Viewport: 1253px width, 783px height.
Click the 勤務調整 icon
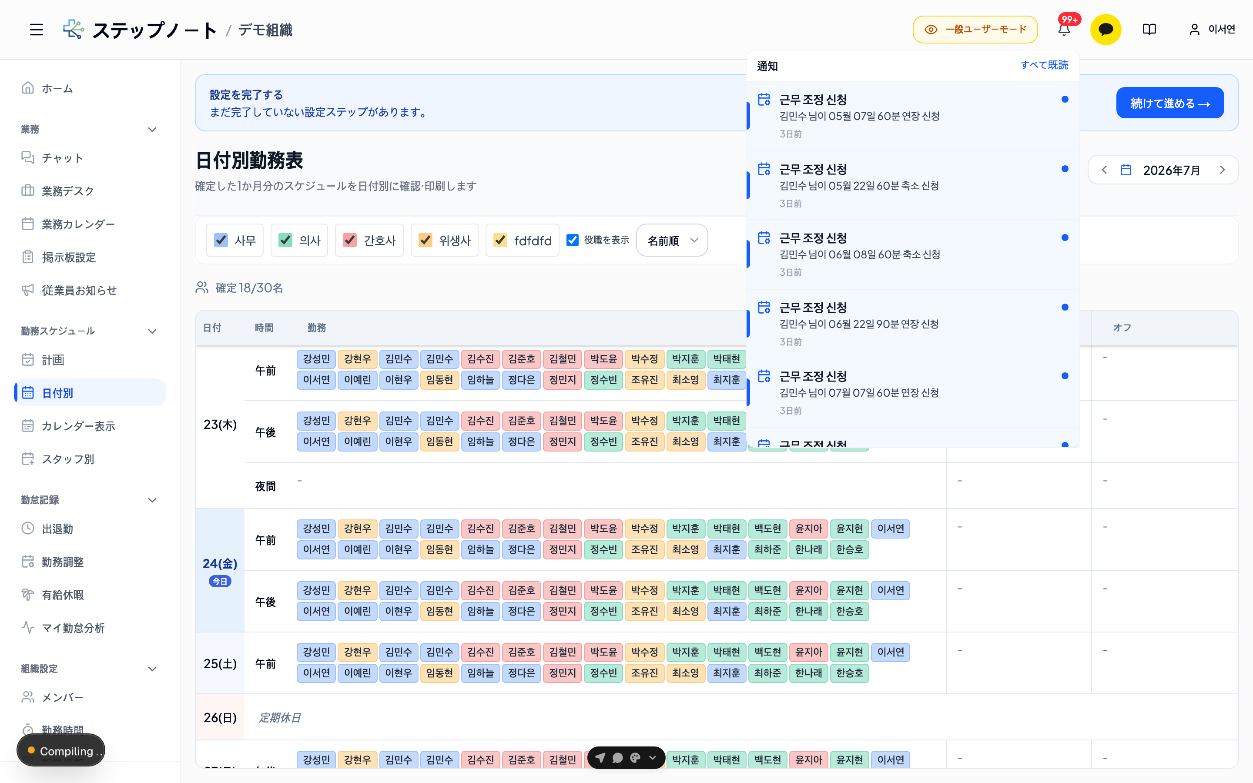pyautogui.click(x=28, y=562)
